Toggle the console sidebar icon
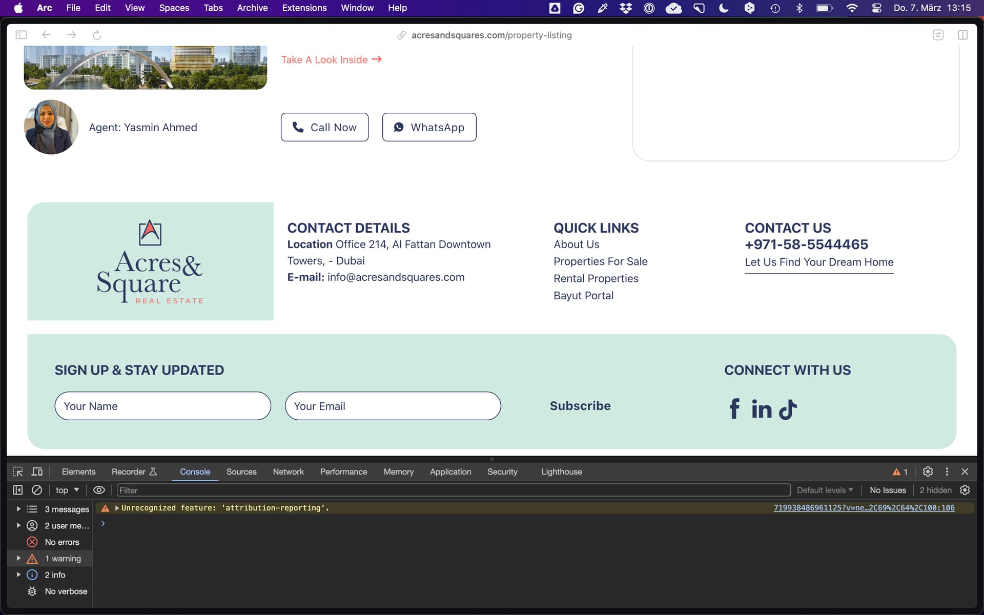984x615 pixels. coord(18,490)
